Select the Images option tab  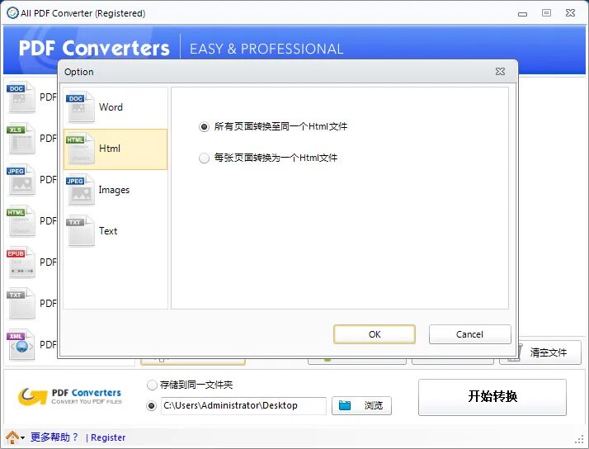point(115,190)
